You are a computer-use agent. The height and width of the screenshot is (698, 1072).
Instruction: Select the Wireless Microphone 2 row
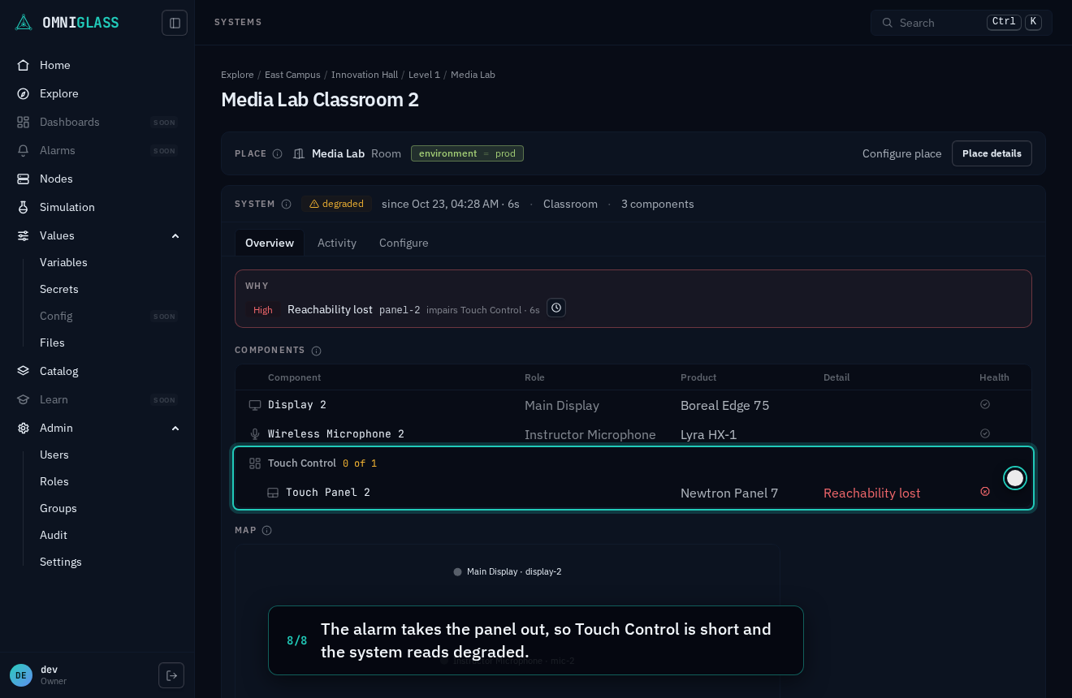pos(633,434)
